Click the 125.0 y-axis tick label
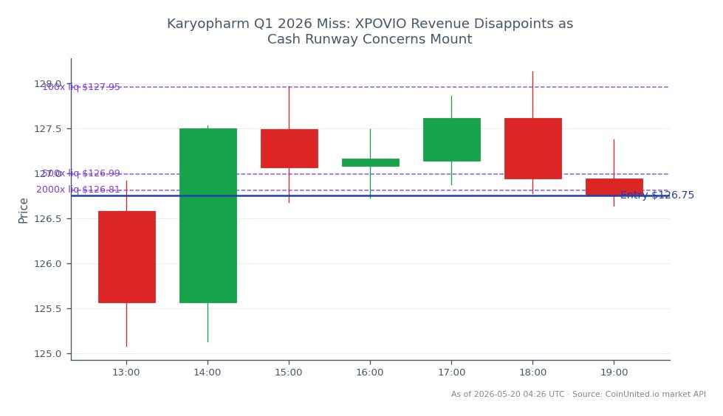The width and height of the screenshot is (723, 416). tap(47, 354)
